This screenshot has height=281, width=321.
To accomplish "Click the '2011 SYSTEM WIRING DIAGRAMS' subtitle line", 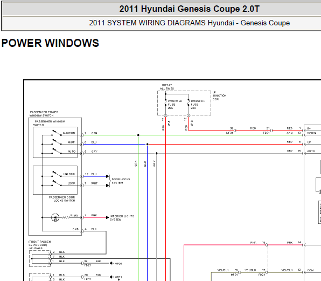I will [190, 23].
